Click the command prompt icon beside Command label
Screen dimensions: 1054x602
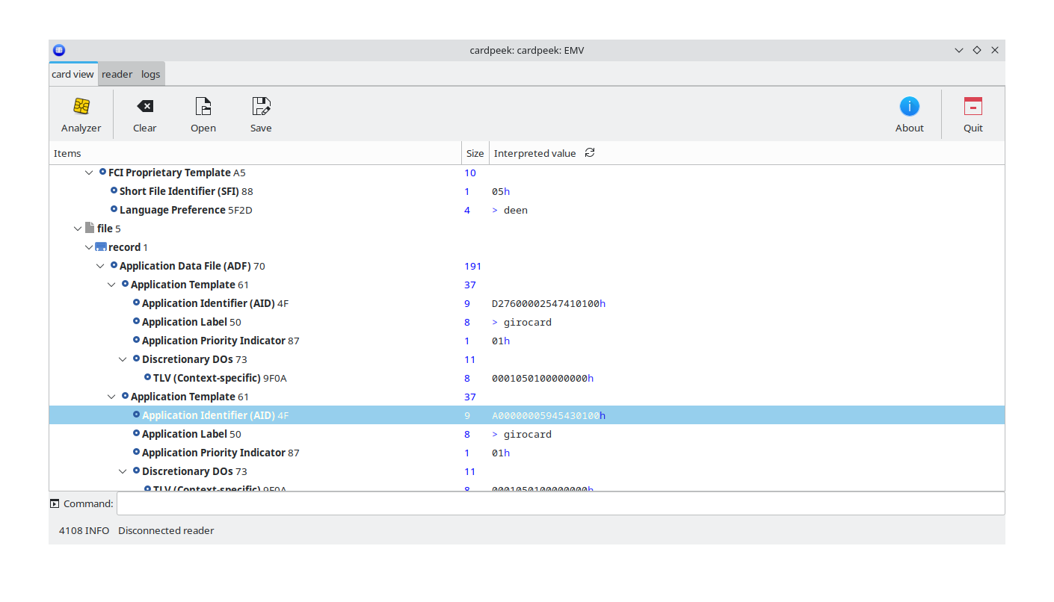pyautogui.click(x=55, y=504)
